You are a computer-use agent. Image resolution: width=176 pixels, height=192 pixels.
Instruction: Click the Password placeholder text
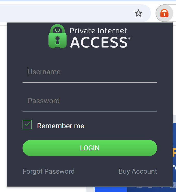click(44, 101)
